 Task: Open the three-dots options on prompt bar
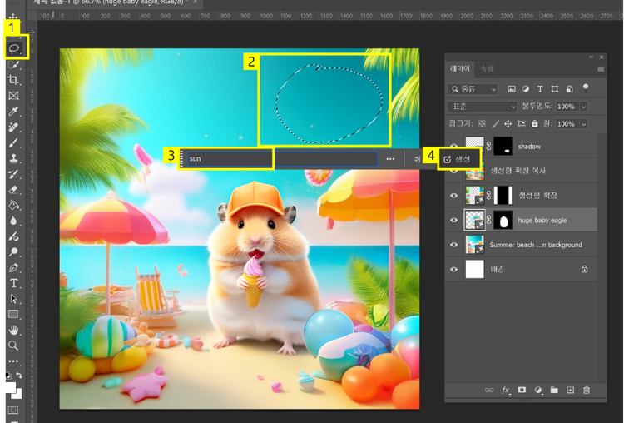coord(390,158)
